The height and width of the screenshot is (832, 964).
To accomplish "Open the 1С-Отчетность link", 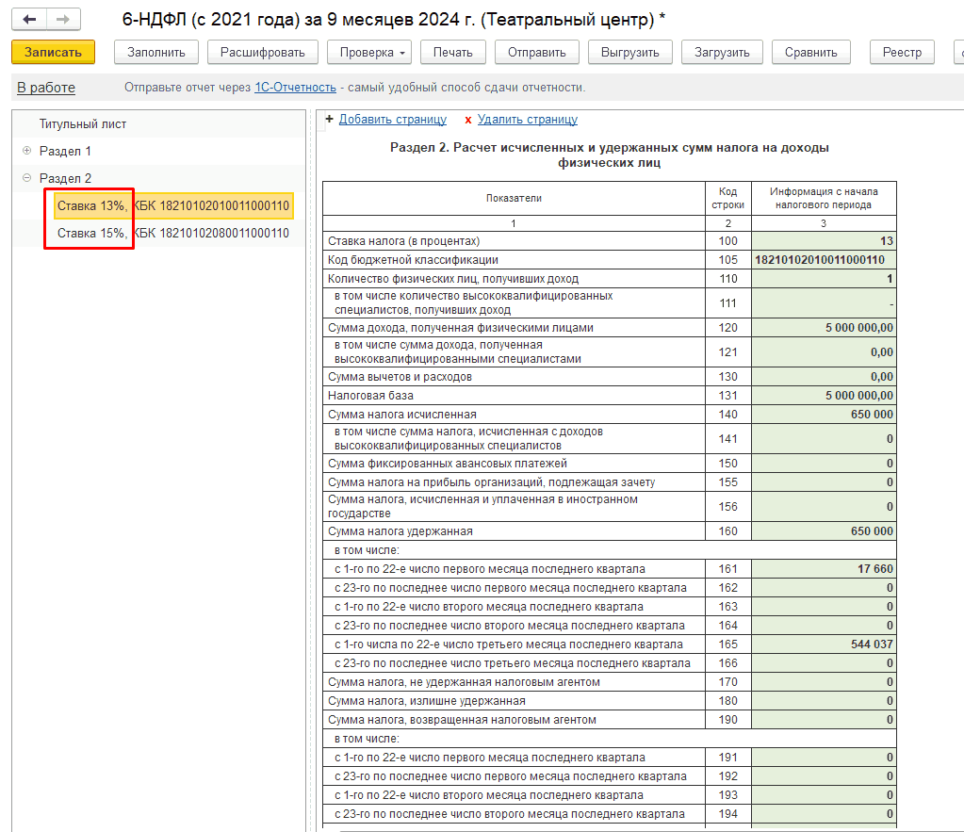I will [x=295, y=88].
